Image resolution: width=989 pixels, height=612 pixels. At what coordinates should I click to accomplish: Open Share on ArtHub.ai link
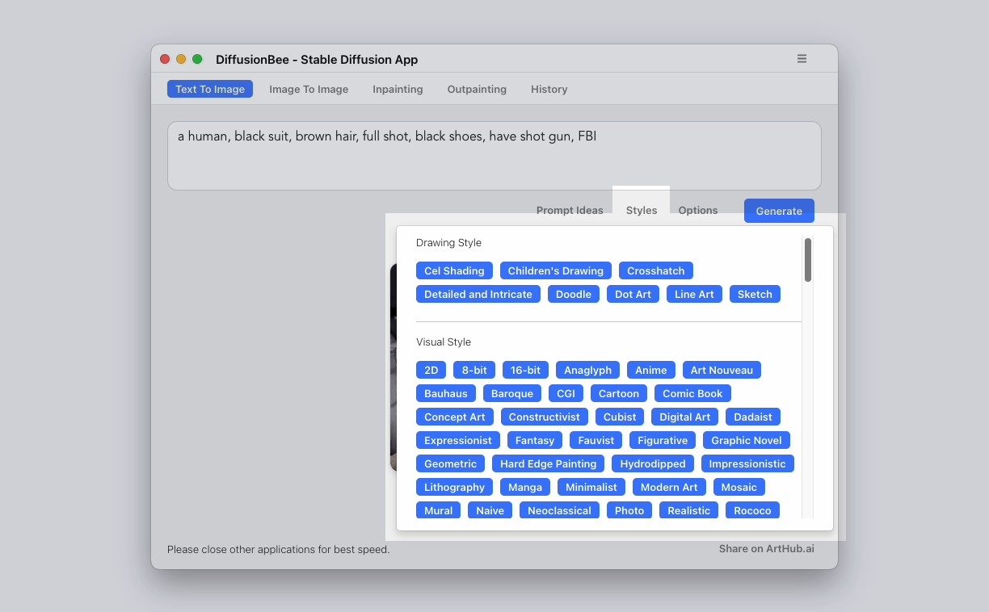tap(767, 548)
